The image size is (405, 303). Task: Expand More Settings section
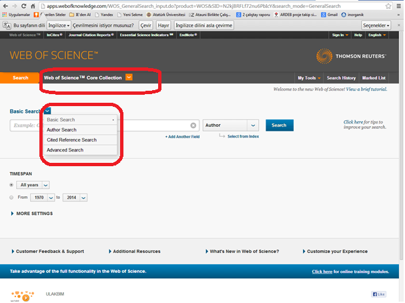(32, 214)
